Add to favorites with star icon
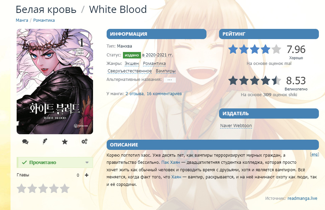The height and width of the screenshot is (210, 325). 65,142
